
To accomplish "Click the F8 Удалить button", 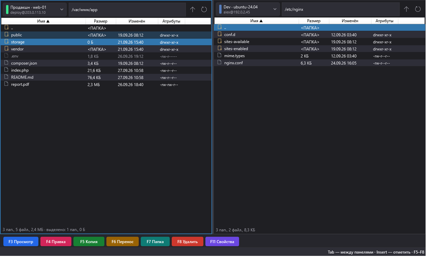I will point(188,241).
